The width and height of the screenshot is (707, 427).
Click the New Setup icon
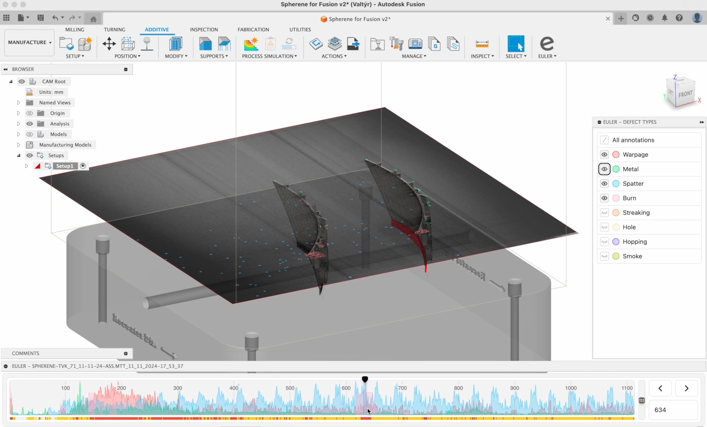point(66,44)
